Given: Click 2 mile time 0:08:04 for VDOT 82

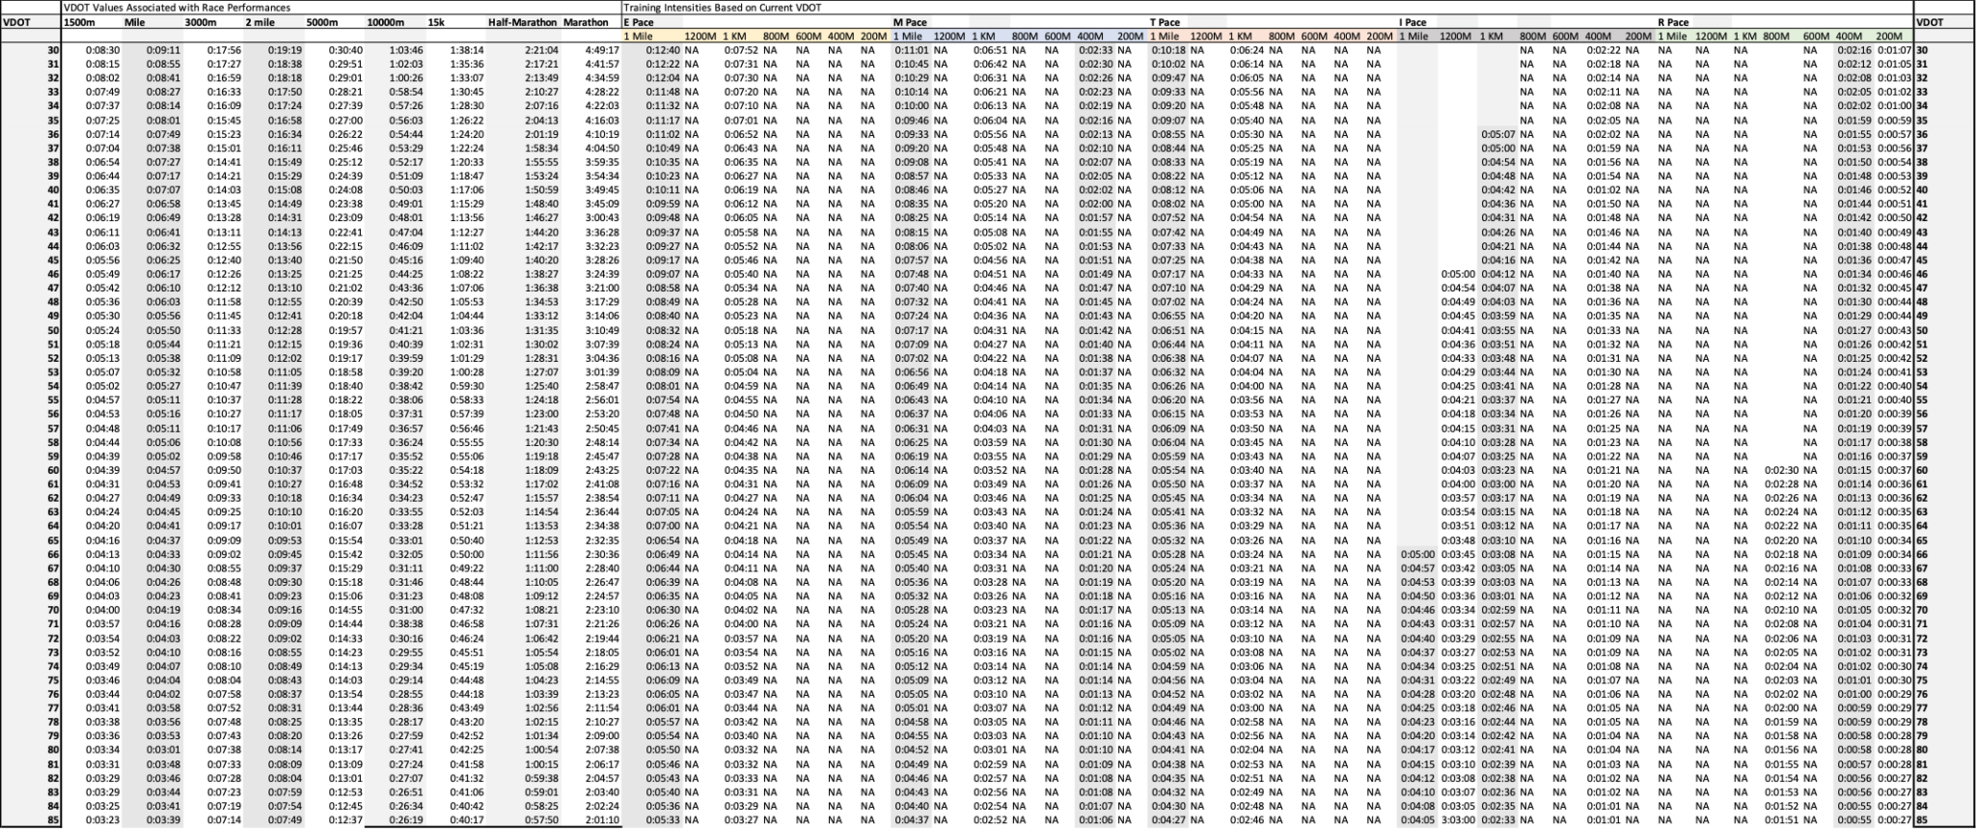Looking at the screenshot, I should 285,778.
